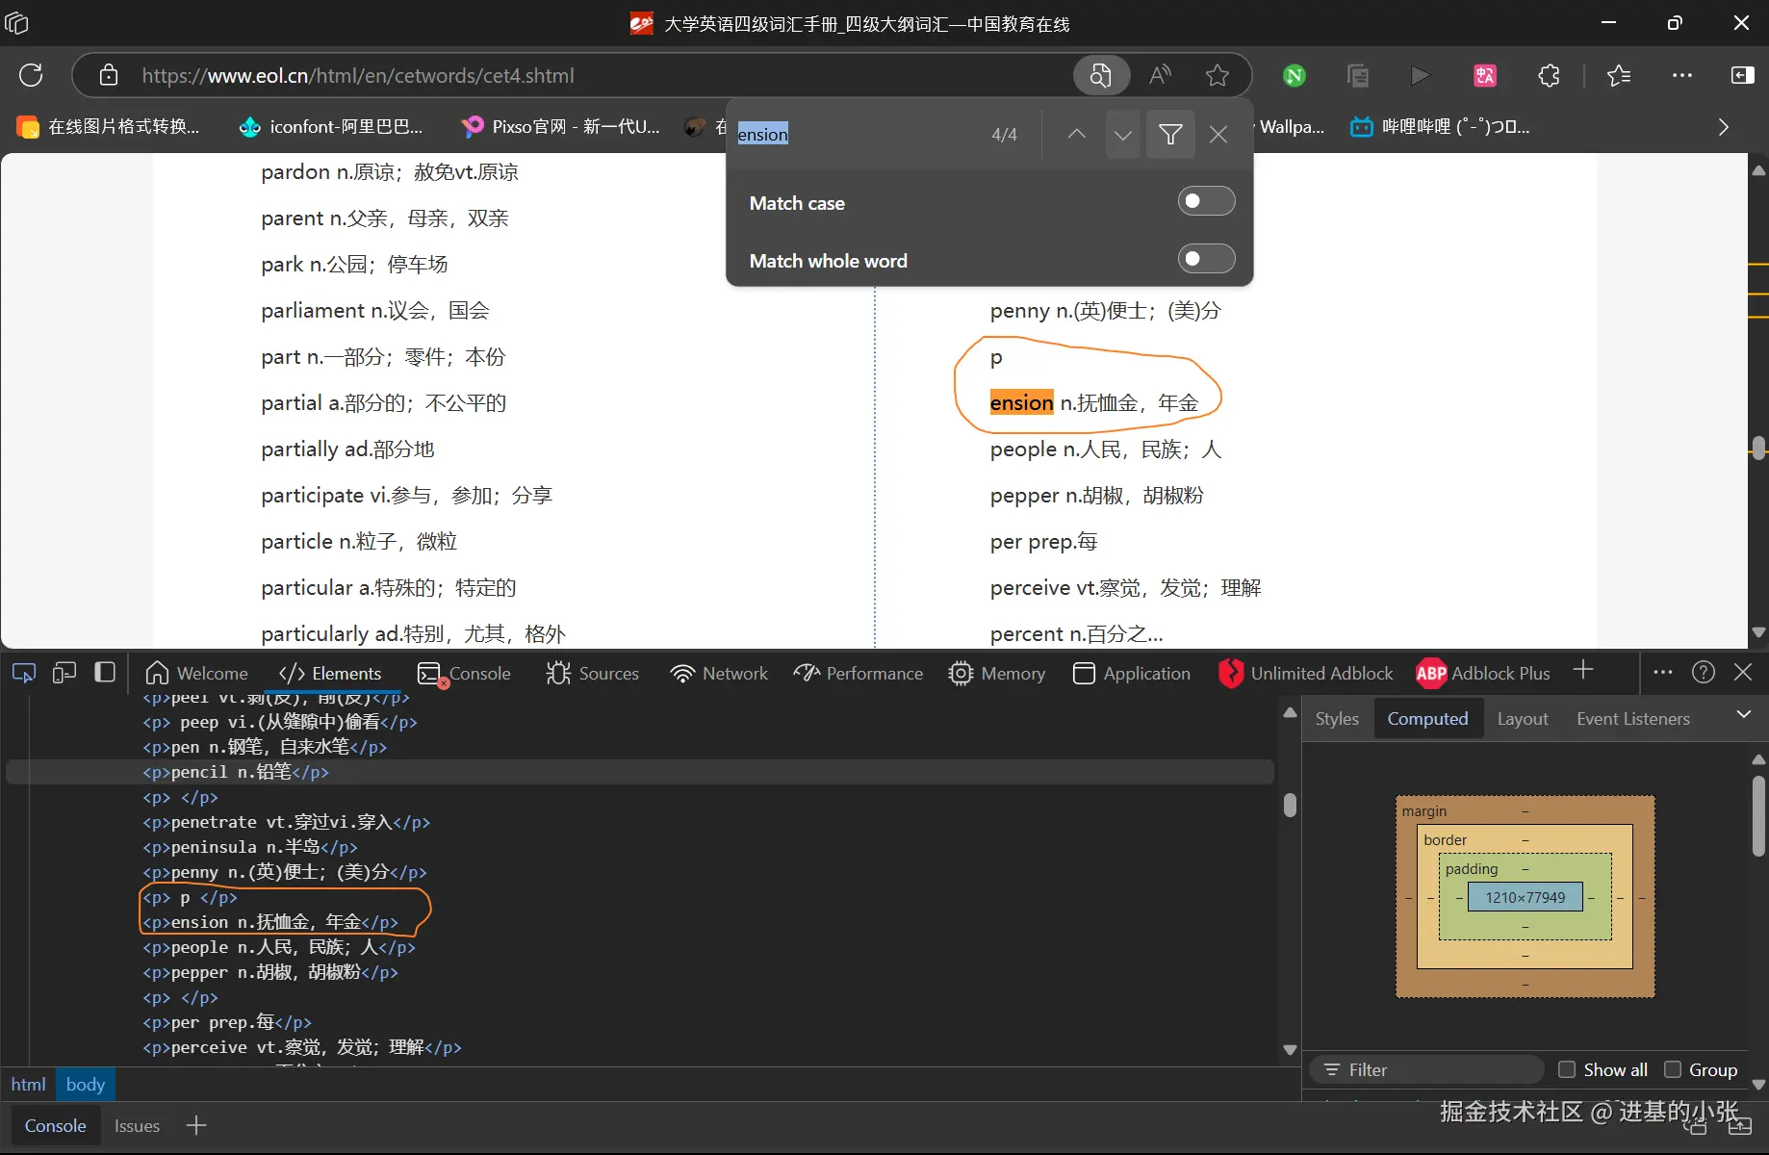The height and width of the screenshot is (1155, 1769).
Task: Select the ension n.抚恤金 element row
Action: coord(640,922)
